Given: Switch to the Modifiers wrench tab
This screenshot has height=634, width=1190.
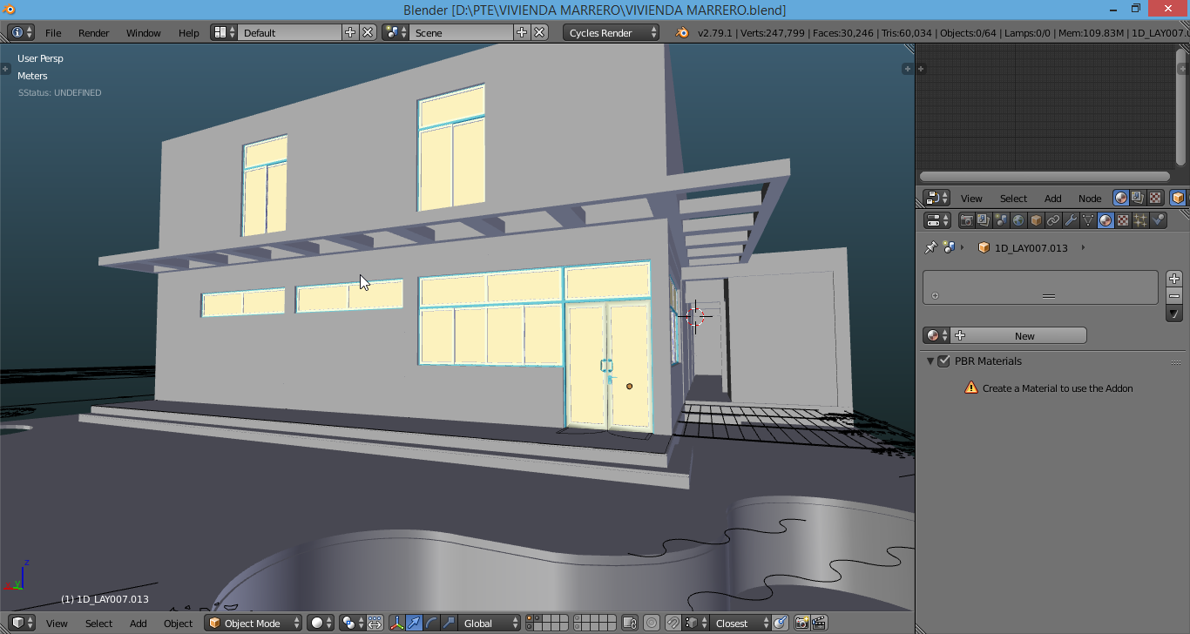Looking at the screenshot, I should (1071, 221).
